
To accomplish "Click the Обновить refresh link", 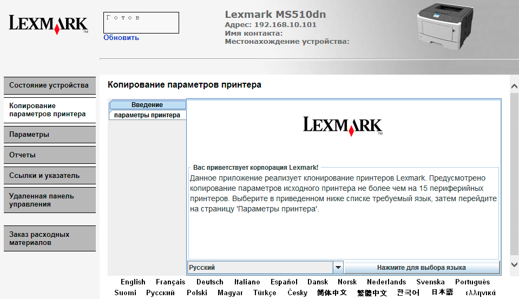I will coord(121,38).
